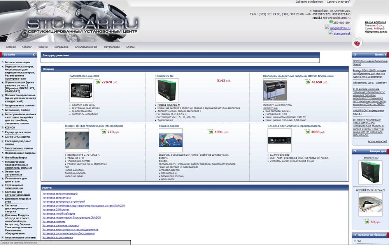Open the Статьи navigation item
The width and height of the screenshot is (389, 245).
click(130, 47)
